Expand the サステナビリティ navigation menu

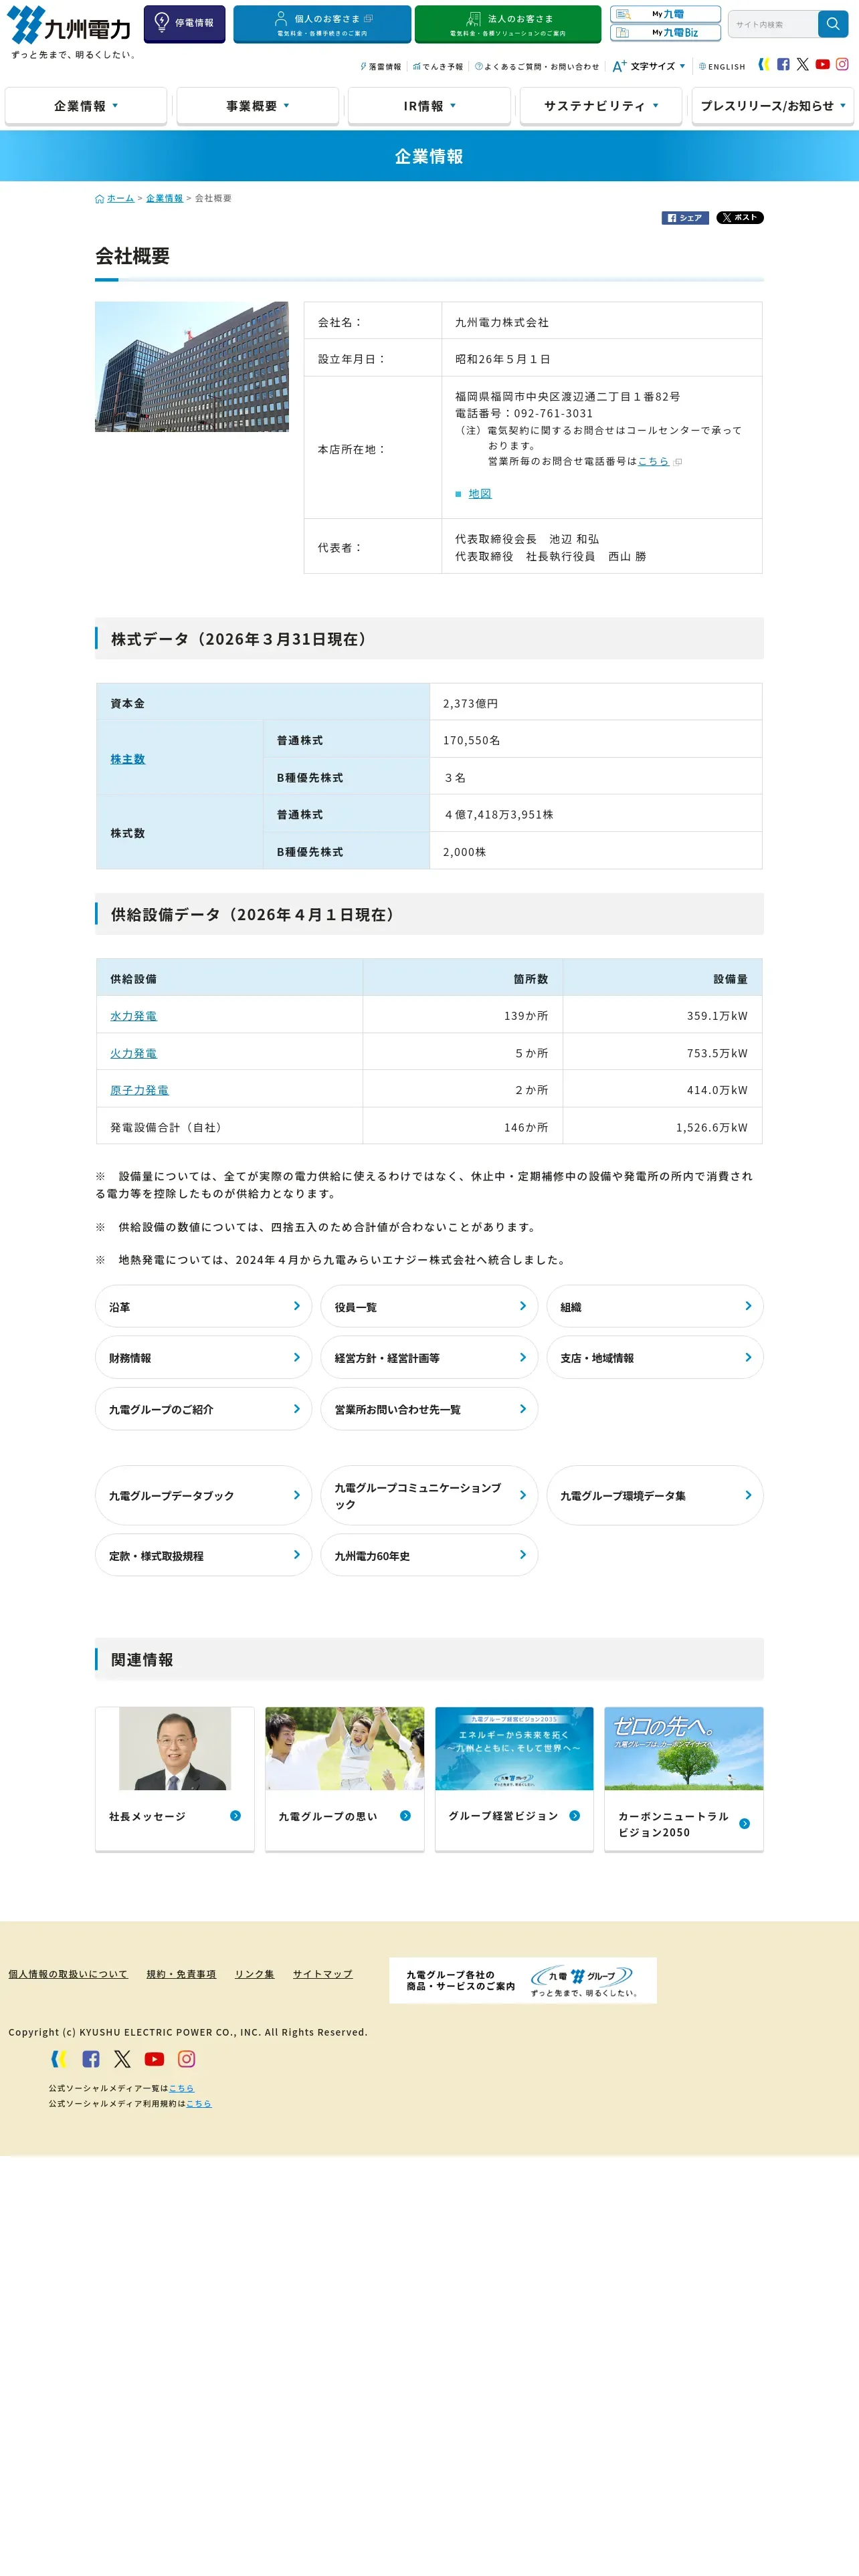[601, 106]
